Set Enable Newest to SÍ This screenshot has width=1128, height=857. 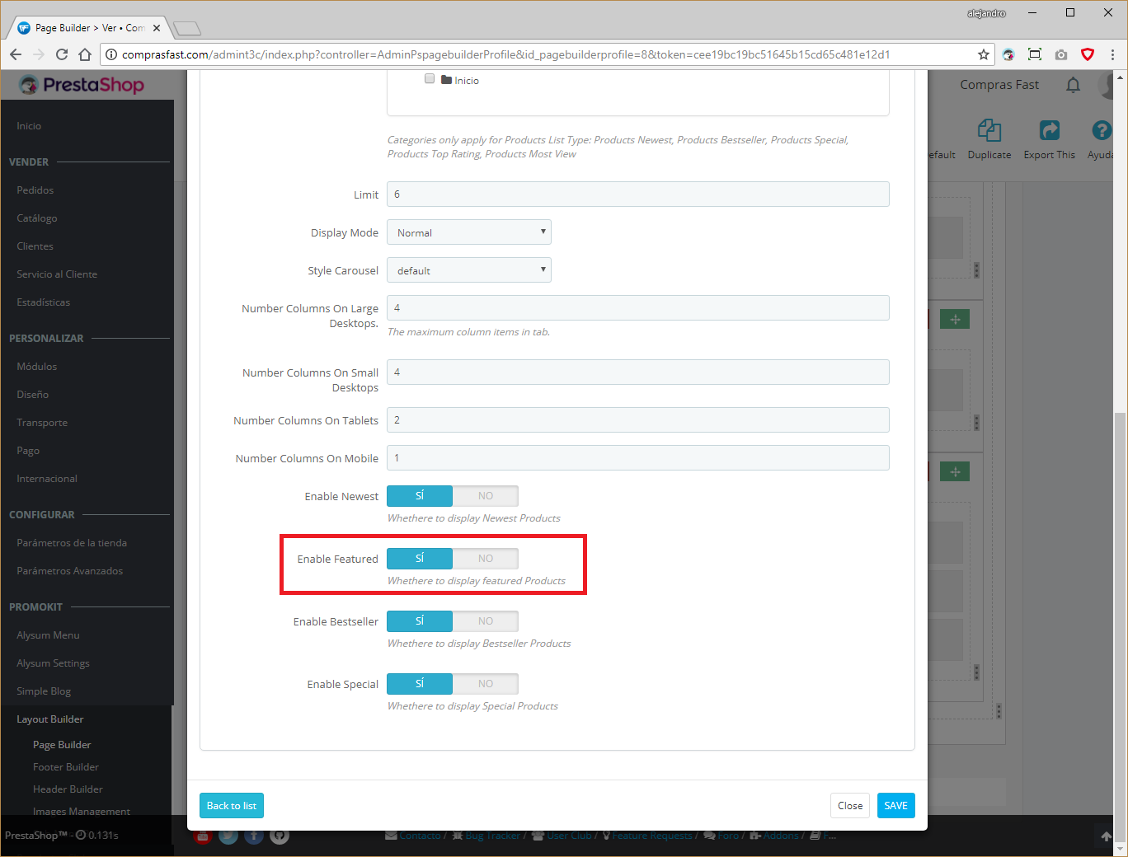pos(420,496)
